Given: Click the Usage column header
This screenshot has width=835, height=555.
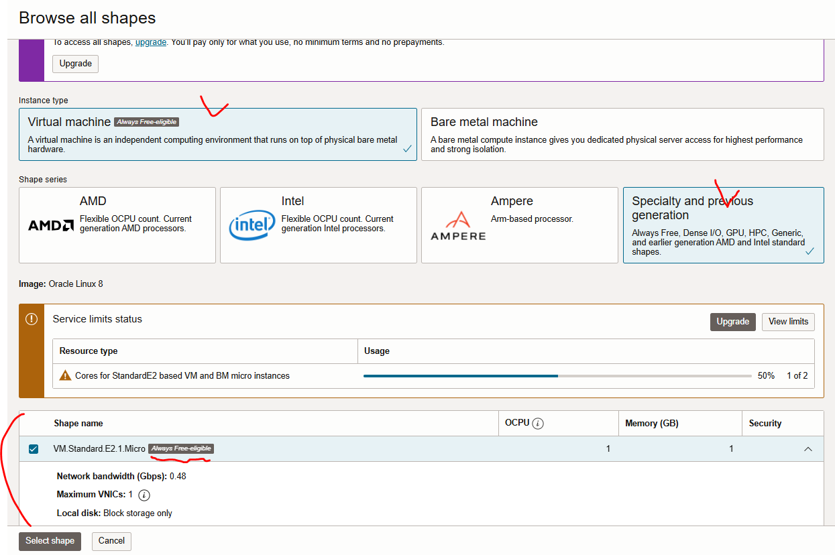Looking at the screenshot, I should tap(377, 351).
